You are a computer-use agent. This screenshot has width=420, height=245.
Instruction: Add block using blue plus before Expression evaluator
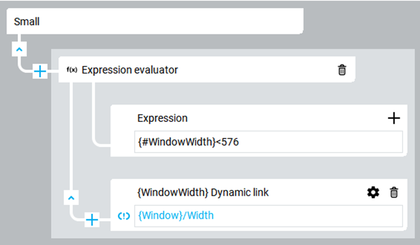click(x=40, y=72)
